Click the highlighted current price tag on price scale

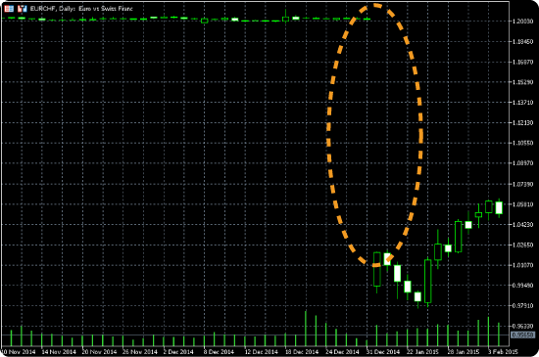pos(523,335)
